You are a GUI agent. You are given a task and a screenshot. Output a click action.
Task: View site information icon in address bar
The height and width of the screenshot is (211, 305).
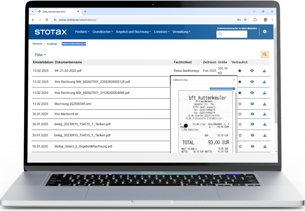55,20
